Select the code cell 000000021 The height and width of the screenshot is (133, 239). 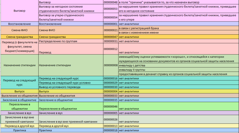coord(110,30)
